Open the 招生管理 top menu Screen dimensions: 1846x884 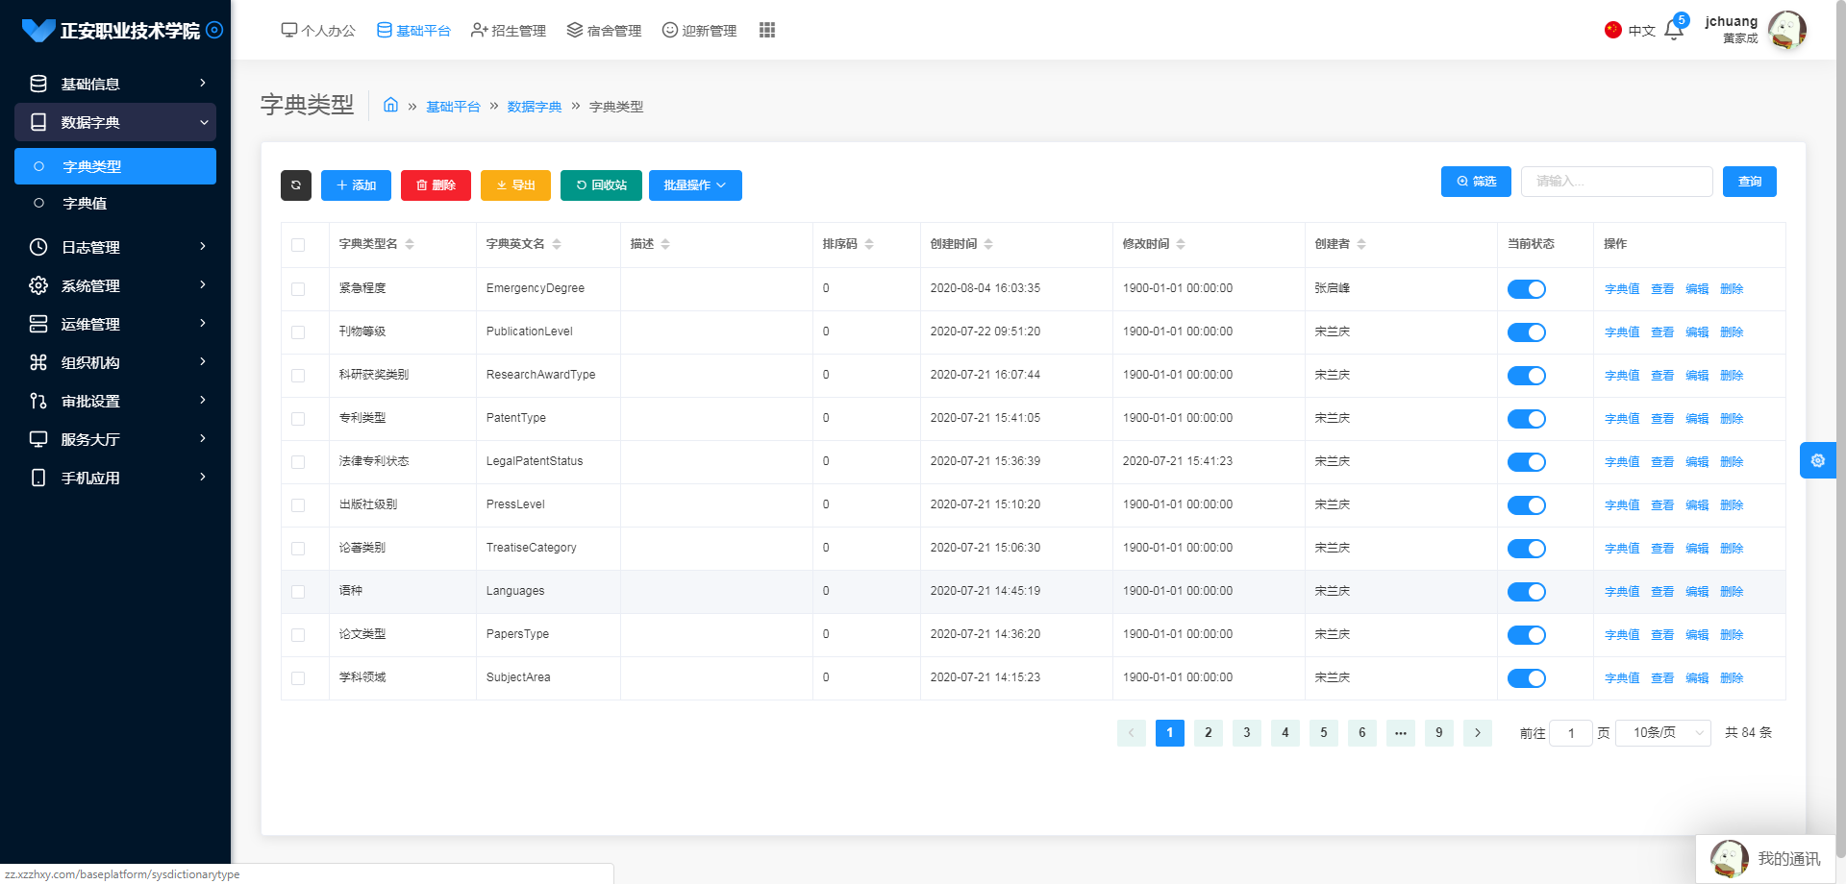pos(509,31)
